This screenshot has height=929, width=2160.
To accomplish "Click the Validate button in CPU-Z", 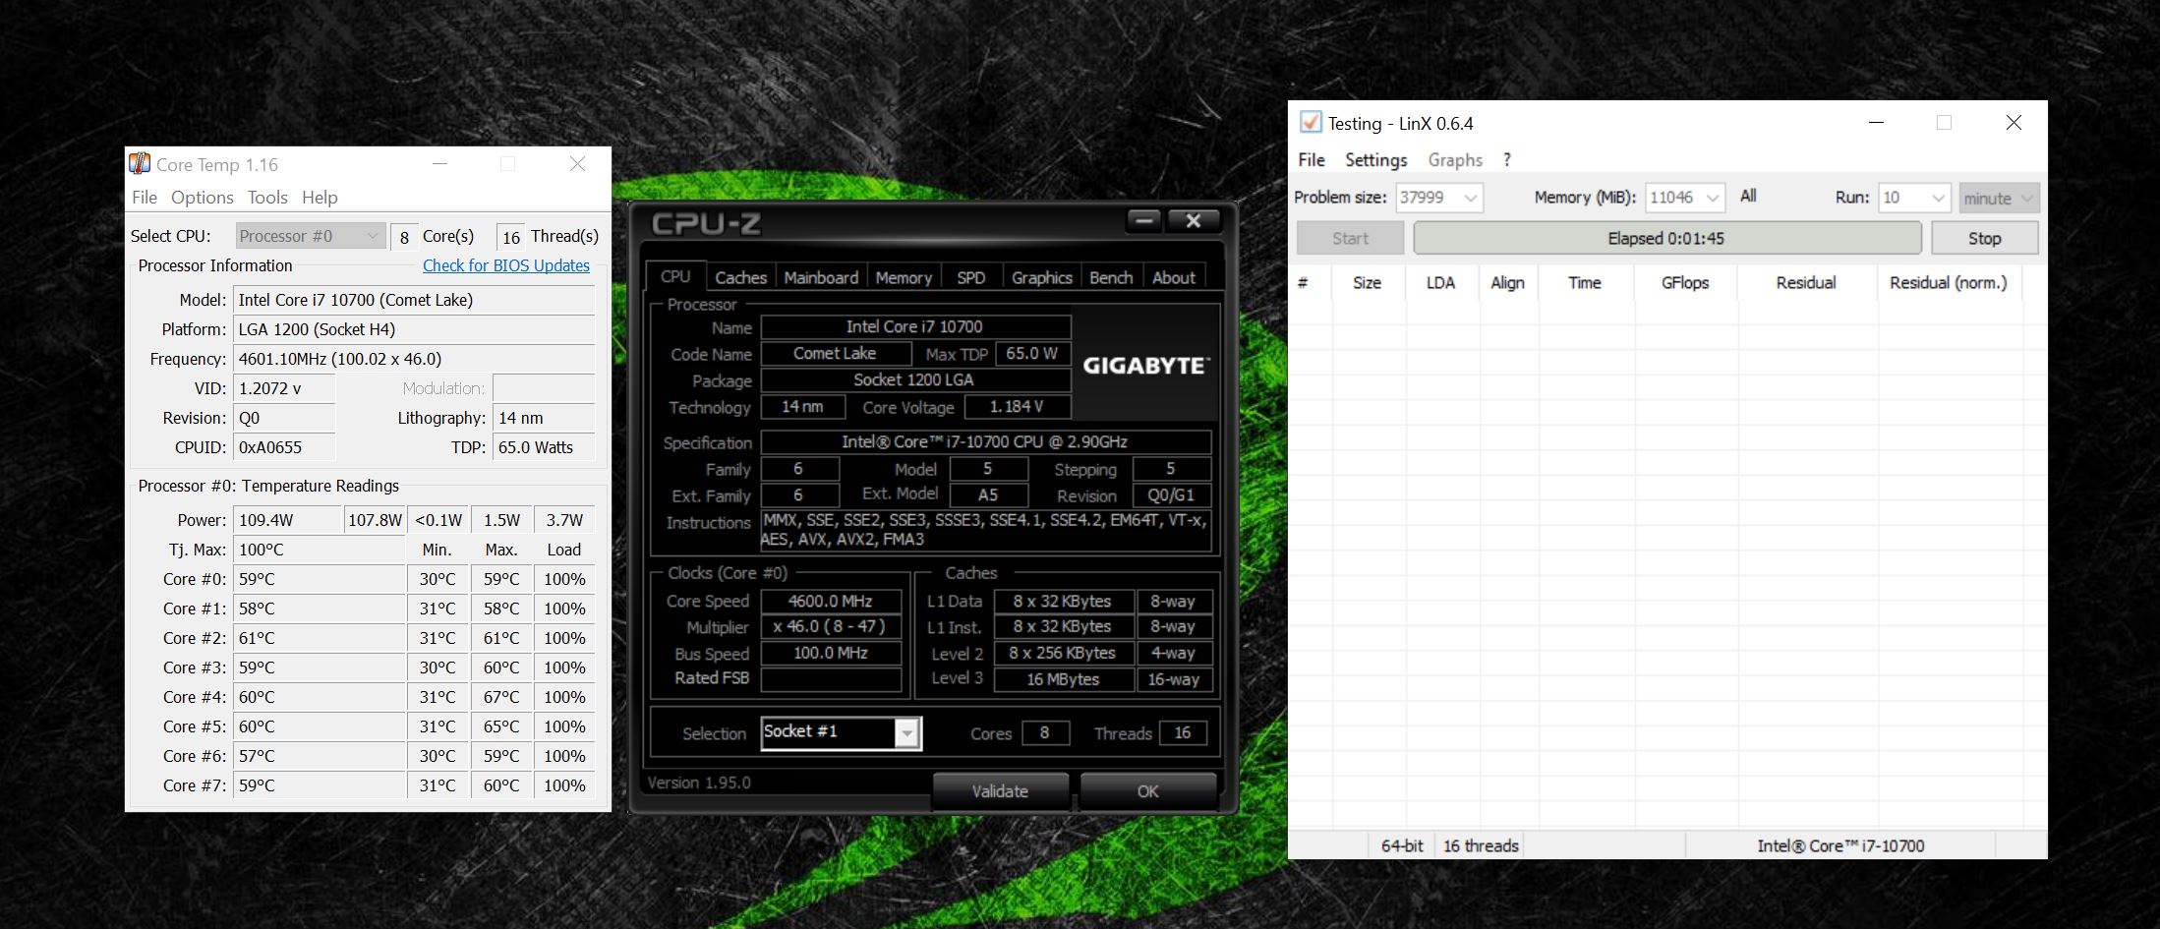I will pyautogui.click(x=999, y=790).
